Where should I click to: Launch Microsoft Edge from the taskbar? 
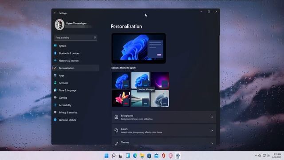point(135,156)
